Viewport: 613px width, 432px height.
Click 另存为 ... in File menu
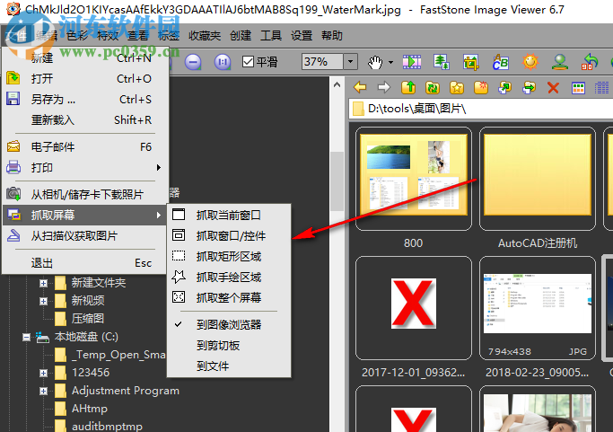(85, 99)
